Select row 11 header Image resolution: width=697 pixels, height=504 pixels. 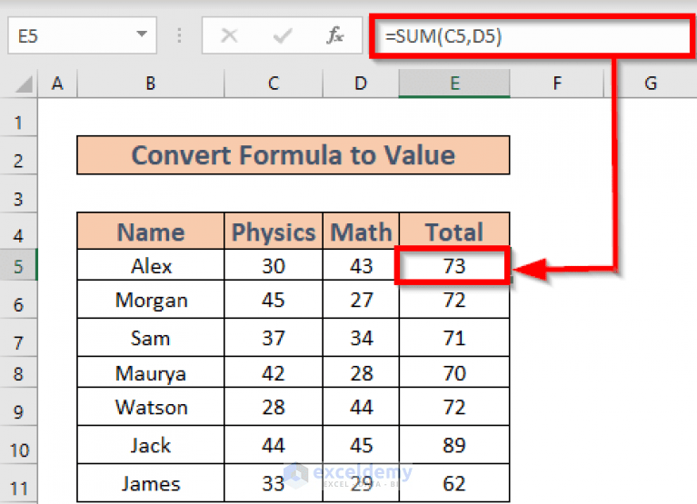point(18,484)
